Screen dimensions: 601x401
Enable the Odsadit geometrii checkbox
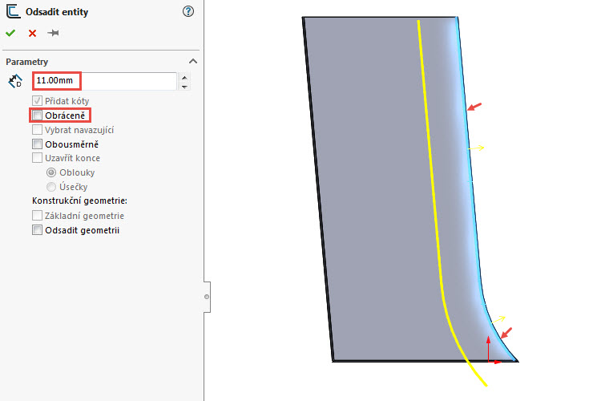(37, 230)
